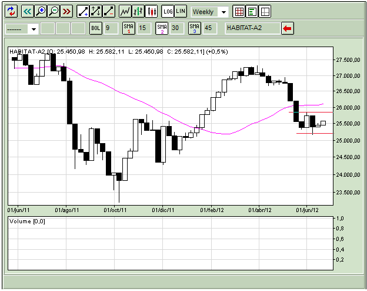Switch to OHLC bar chart style
The image size is (367, 291).
pyautogui.click(x=138, y=11)
